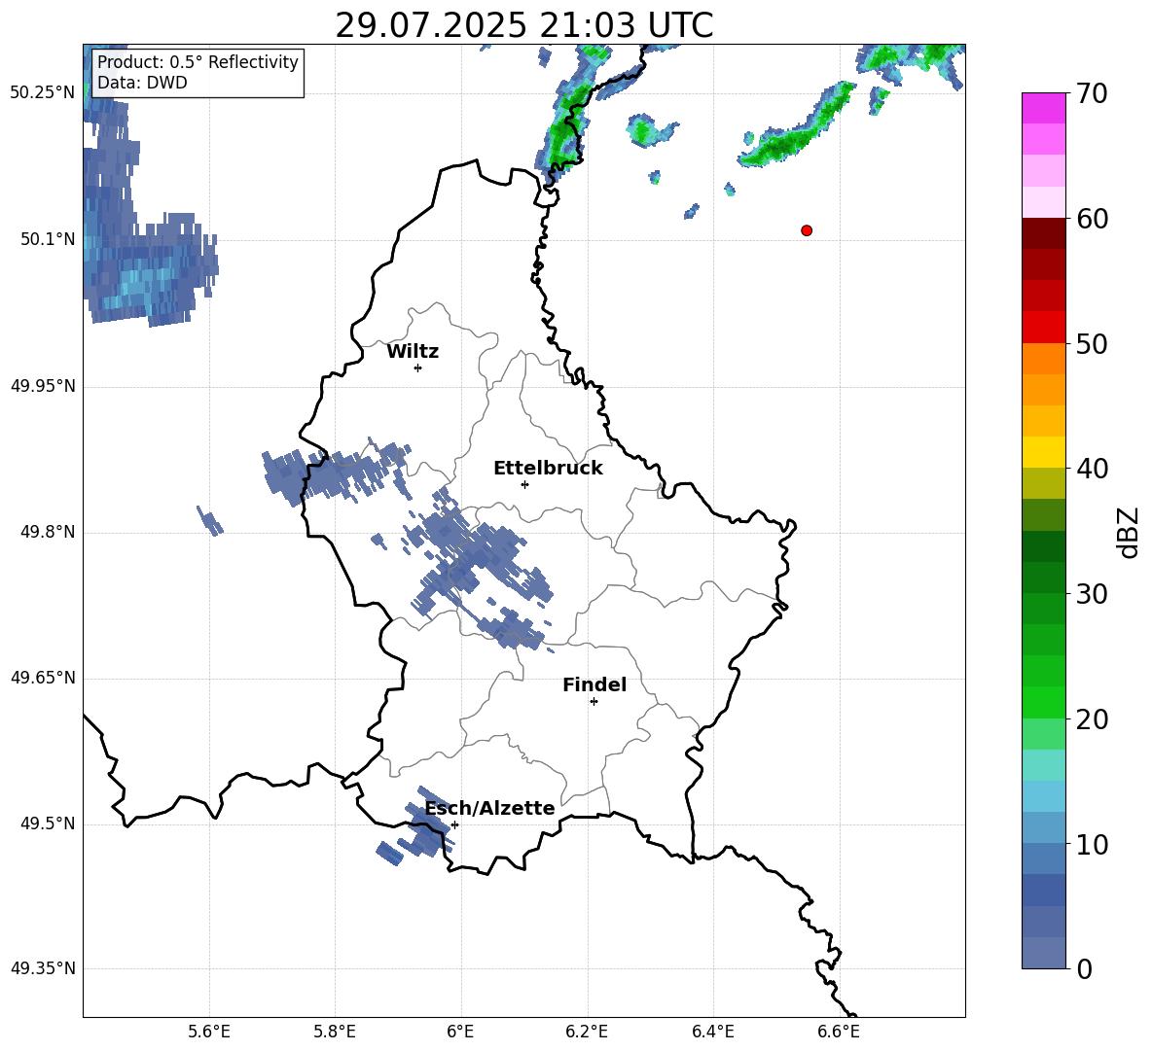The width and height of the screenshot is (1152, 1051).
Task: Click the 50.1°N latitude label
Action: pos(48,239)
